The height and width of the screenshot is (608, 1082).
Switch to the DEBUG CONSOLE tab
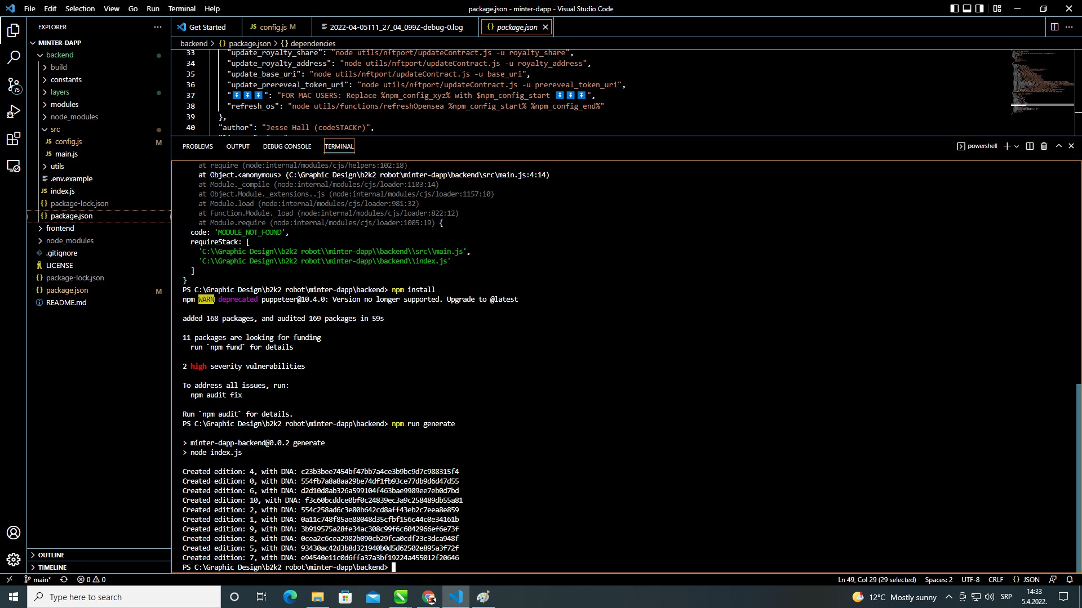pyautogui.click(x=287, y=146)
